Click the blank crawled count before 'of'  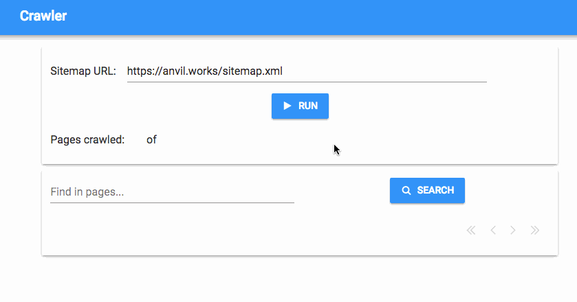(x=135, y=139)
